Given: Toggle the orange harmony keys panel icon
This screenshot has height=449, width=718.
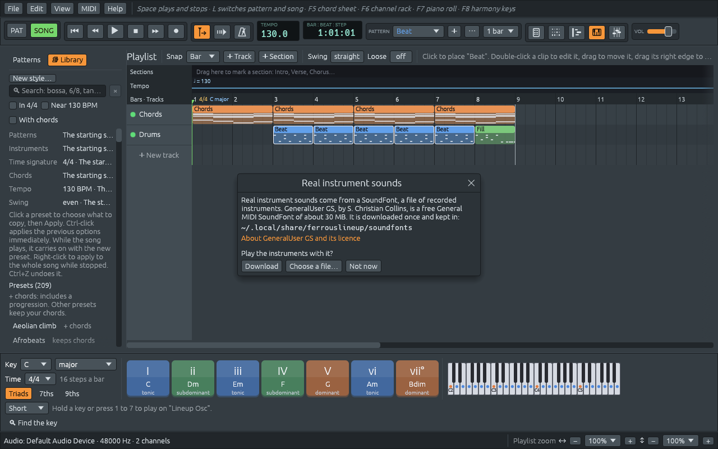Looking at the screenshot, I should 597,33.
